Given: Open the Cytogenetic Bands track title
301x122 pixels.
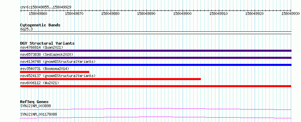Looking at the screenshot, I should (x=40, y=25).
